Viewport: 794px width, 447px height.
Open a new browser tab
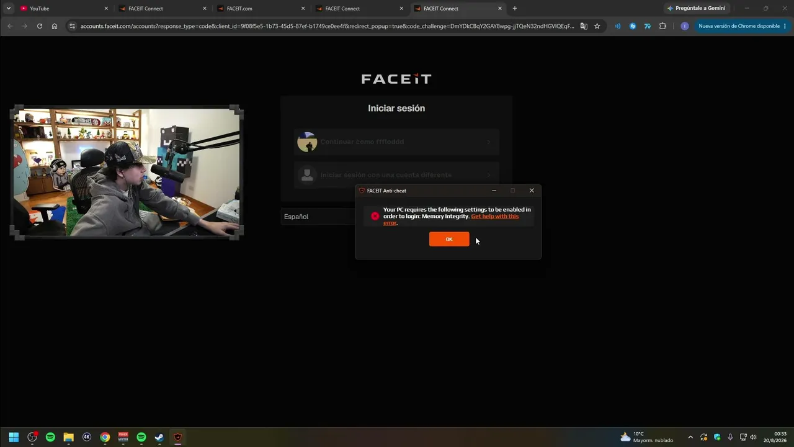(515, 9)
